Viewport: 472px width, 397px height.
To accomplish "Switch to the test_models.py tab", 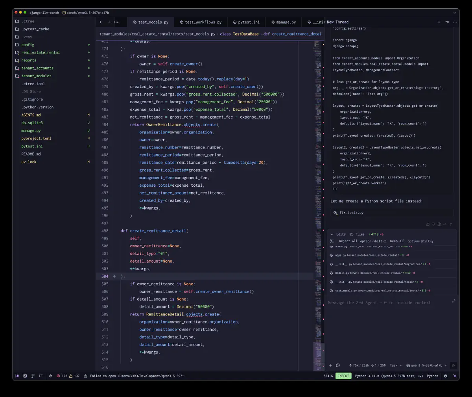I will [151, 22].
